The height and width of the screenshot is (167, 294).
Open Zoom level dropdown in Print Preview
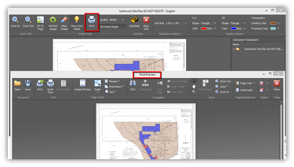(222, 87)
